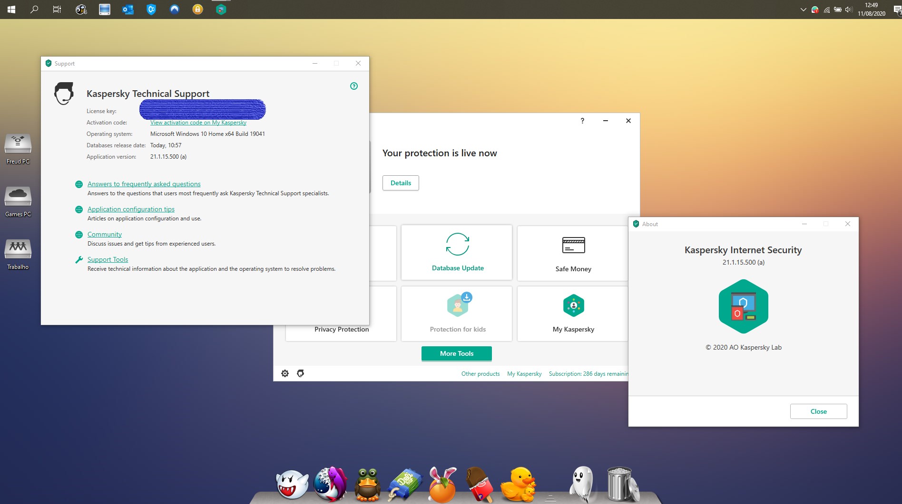The image size is (902, 504).
Task: Click the chocolate popsicle dock icon
Action: point(480,485)
